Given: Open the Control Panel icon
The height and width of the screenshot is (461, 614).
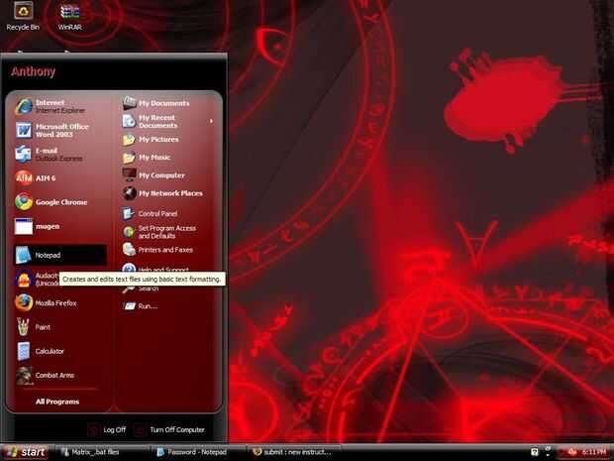Looking at the screenshot, I should coord(128,213).
